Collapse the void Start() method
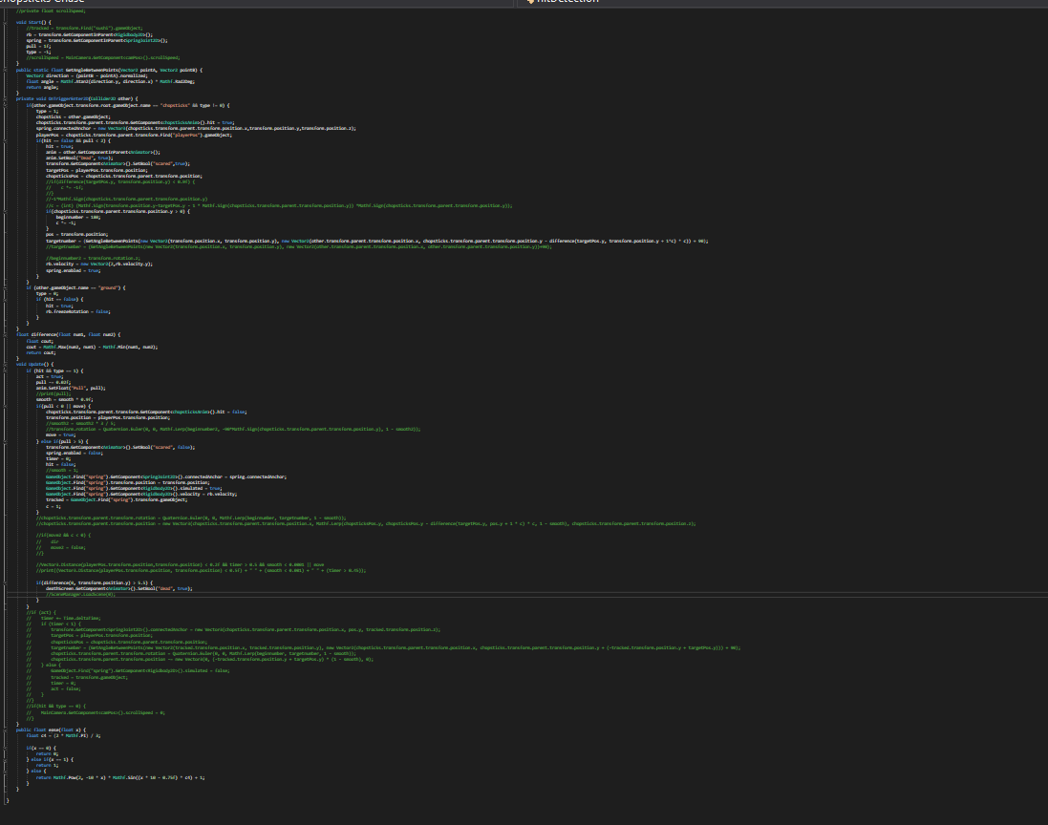Screen dimensions: 1048x825 tap(6, 22)
